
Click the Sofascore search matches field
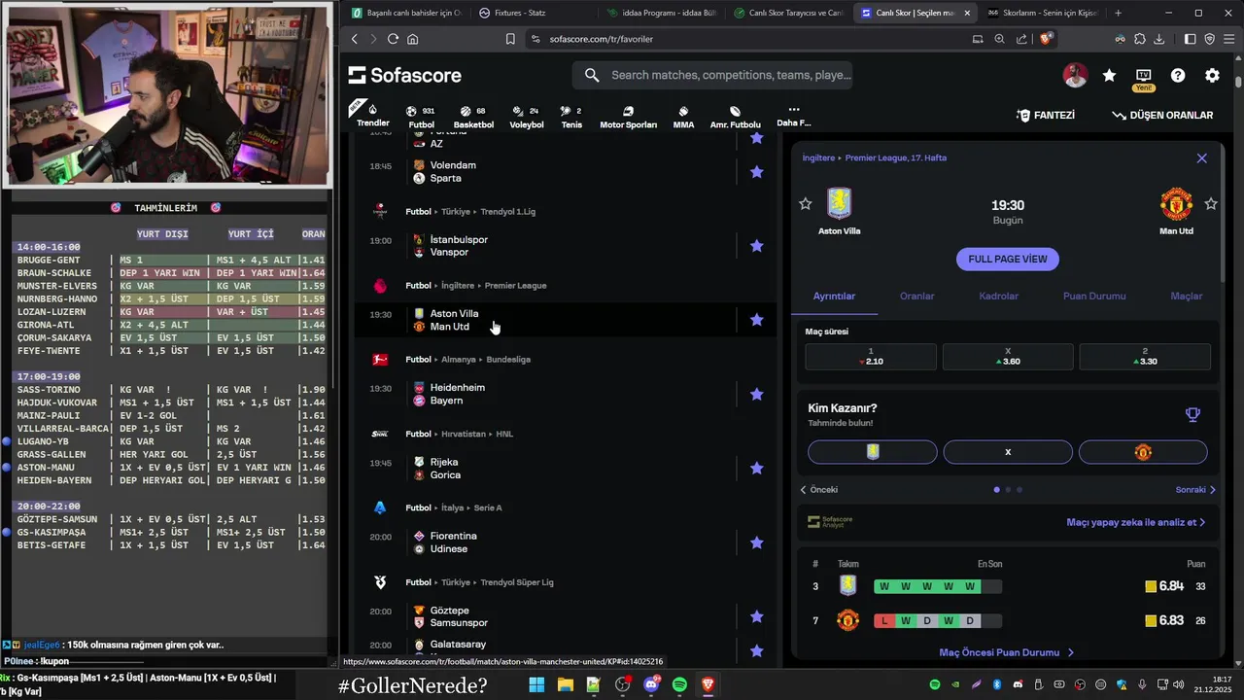click(x=712, y=75)
